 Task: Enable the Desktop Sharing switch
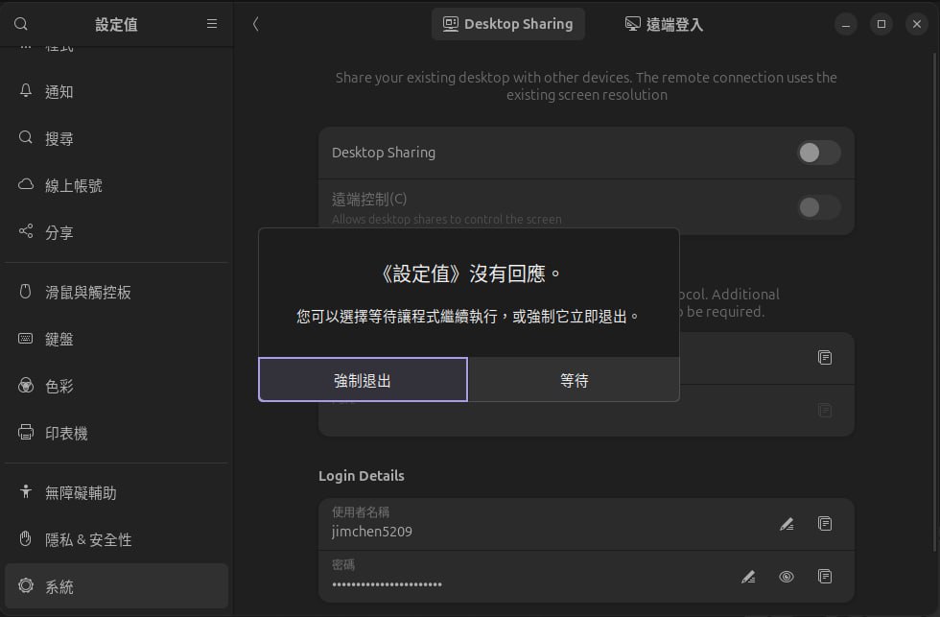coord(818,153)
